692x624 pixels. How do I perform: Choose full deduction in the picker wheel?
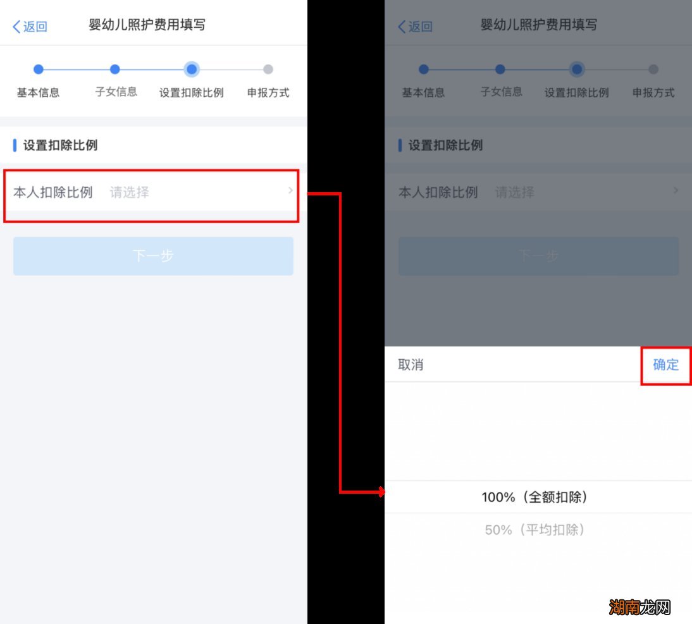point(535,498)
